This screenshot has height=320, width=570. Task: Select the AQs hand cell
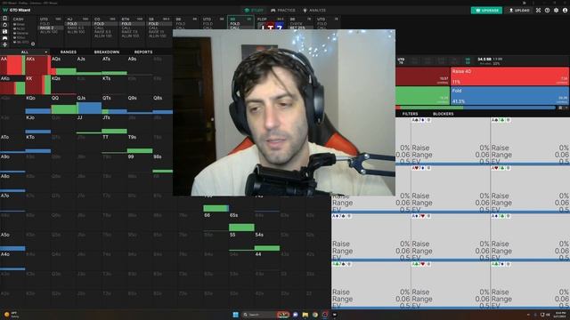tap(63, 65)
